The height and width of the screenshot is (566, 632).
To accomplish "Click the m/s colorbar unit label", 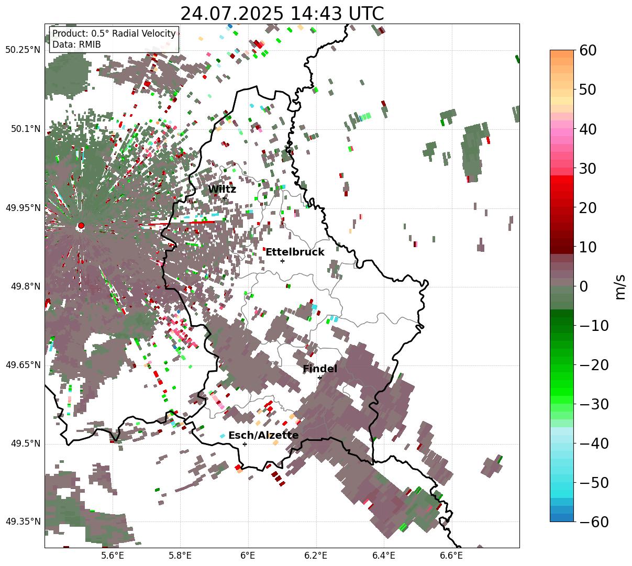I will (x=620, y=286).
